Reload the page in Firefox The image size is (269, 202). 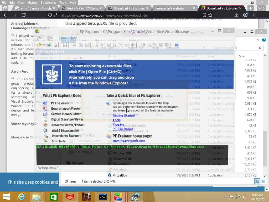(23, 15)
